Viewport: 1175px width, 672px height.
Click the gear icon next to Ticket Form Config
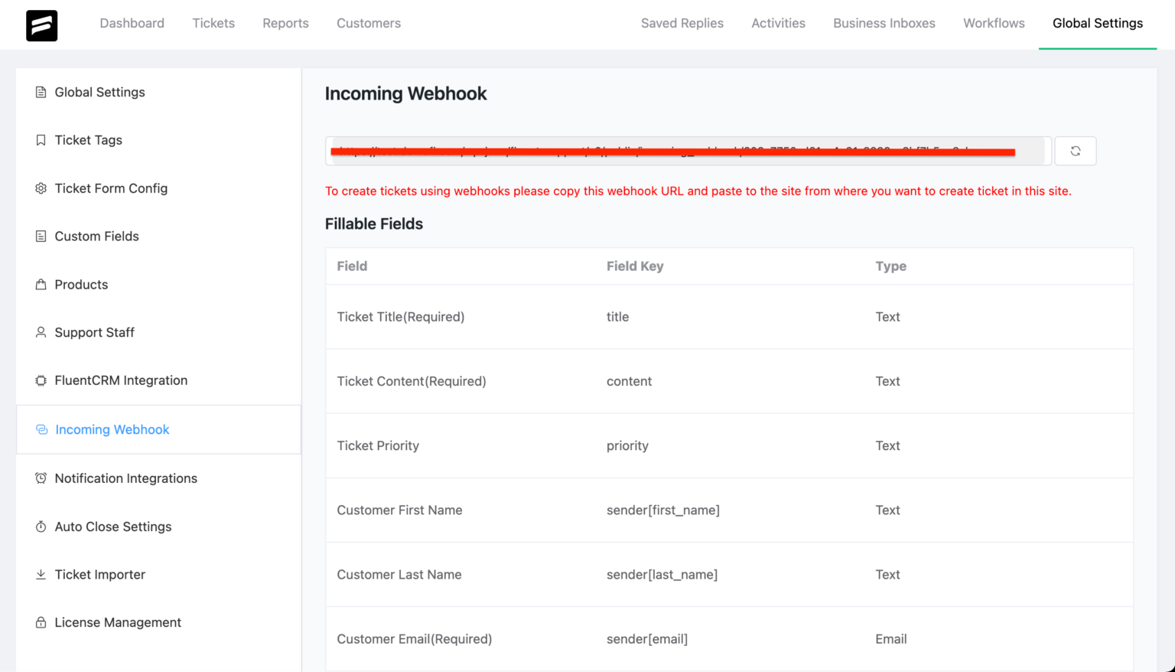pos(41,188)
